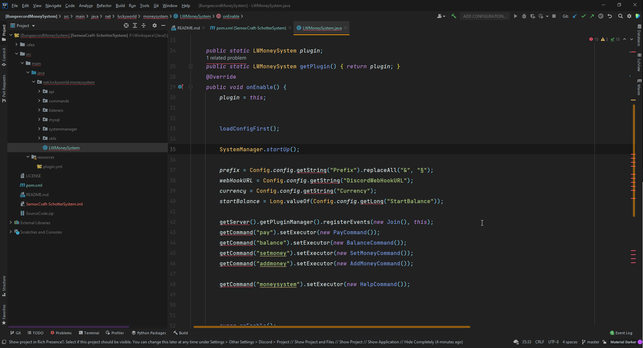
Task: Open Git history with the clock icon
Action: click(x=601, y=16)
